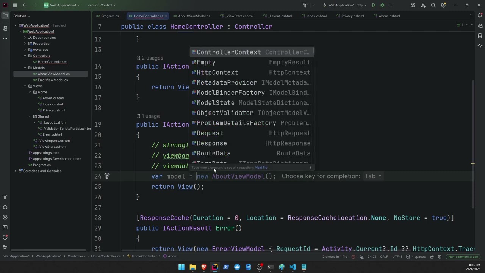Open the Problems tool window icon
Screen dimensions: 485x273
coord(5,237)
